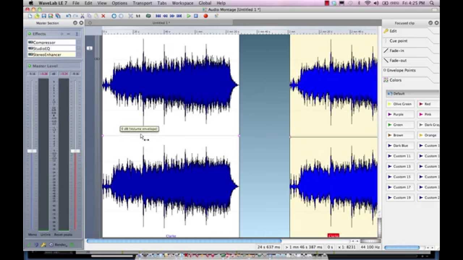The image size is (463, 260).
Task: Select the StudioEQ effect slot
Action: (51, 48)
